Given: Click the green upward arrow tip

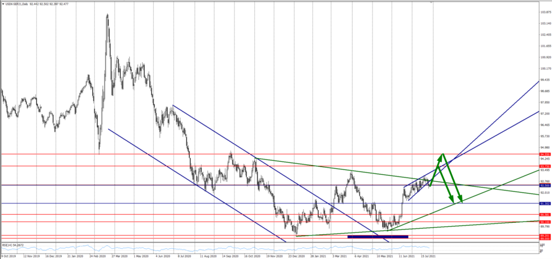Looking at the screenshot, I should [x=441, y=155].
